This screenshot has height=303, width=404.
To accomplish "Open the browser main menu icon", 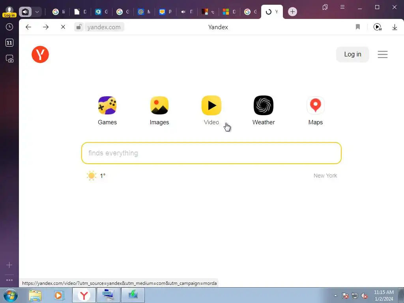I will [x=342, y=7].
